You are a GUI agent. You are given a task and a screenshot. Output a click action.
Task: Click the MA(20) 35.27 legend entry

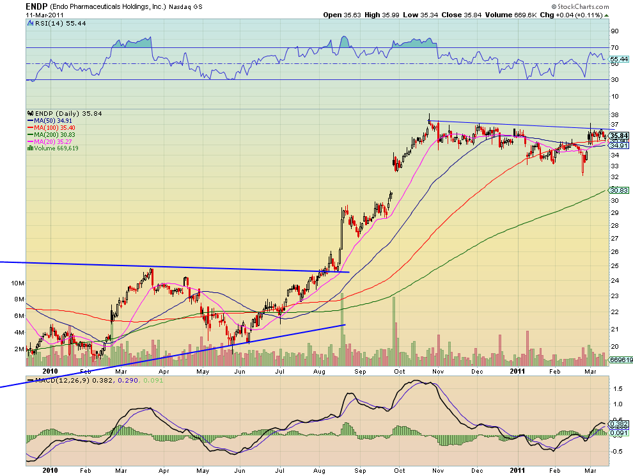click(53, 142)
